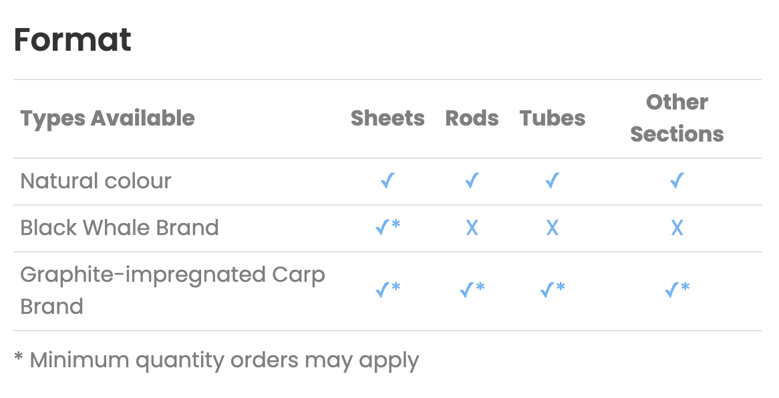Select the Tubes column header

552,118
